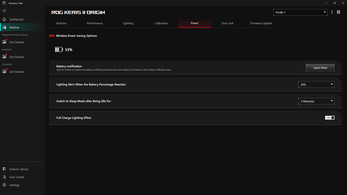Viewport: 347px width, 195px height.
Task: Turn off Full Charge Lighting Effect toggle
Action: [x=330, y=118]
